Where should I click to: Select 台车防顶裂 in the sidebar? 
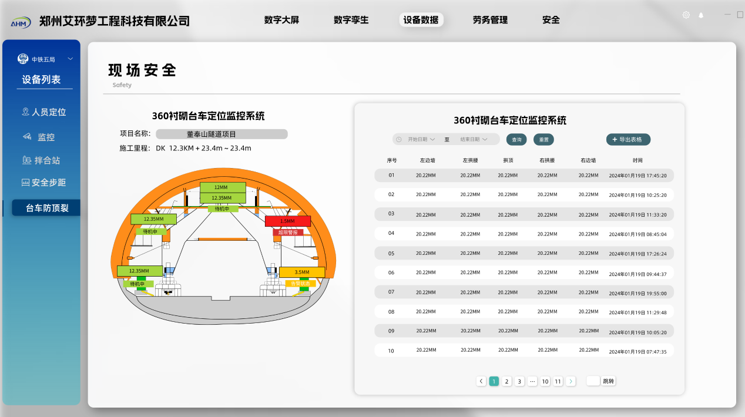point(46,208)
